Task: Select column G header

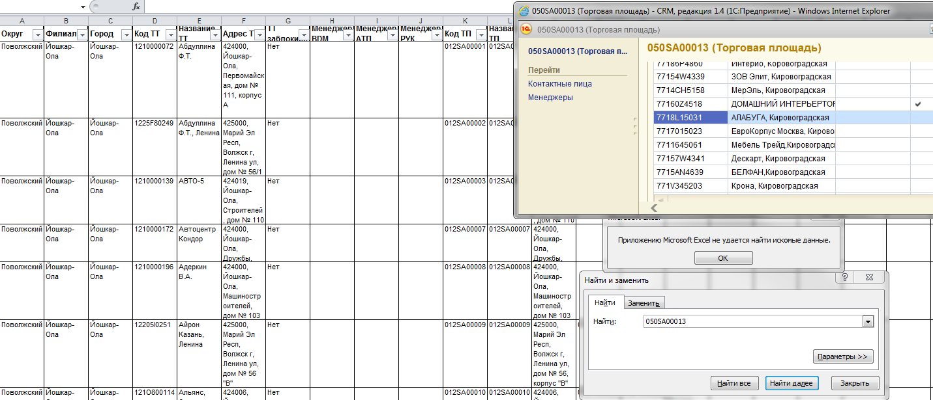Action: click(288, 21)
